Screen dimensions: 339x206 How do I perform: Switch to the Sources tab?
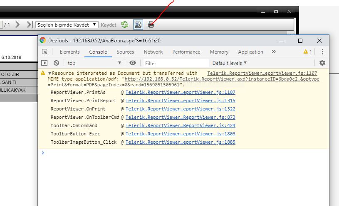point(125,52)
